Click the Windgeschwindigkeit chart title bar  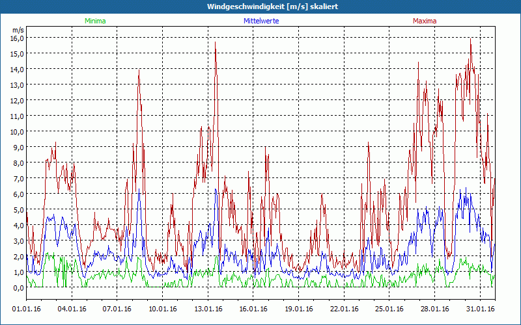click(x=260, y=6)
